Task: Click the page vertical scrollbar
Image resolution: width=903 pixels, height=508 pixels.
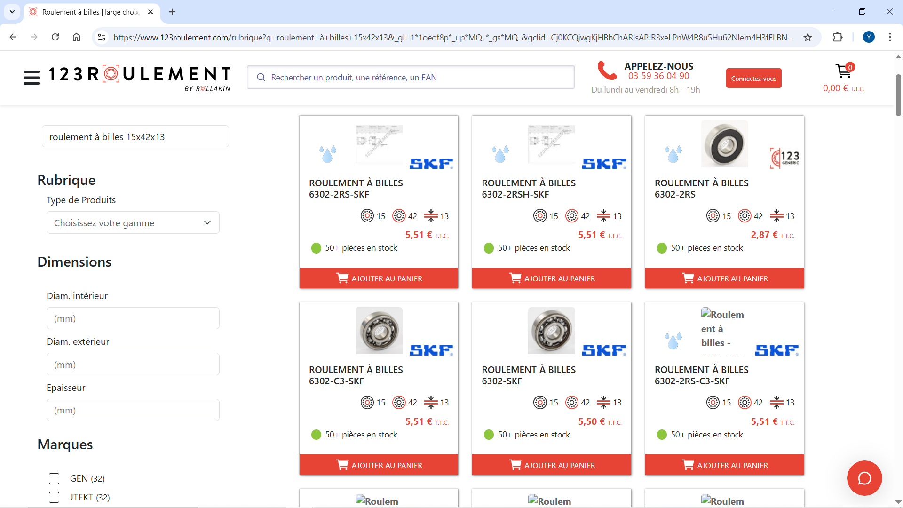Action: [x=898, y=94]
